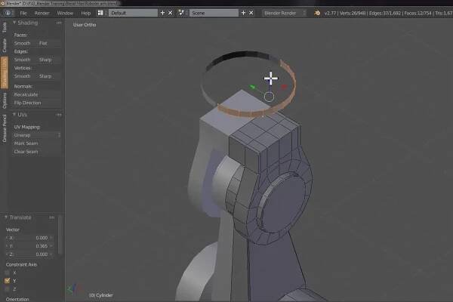Click the screen layout browse icon

(x=100, y=13)
